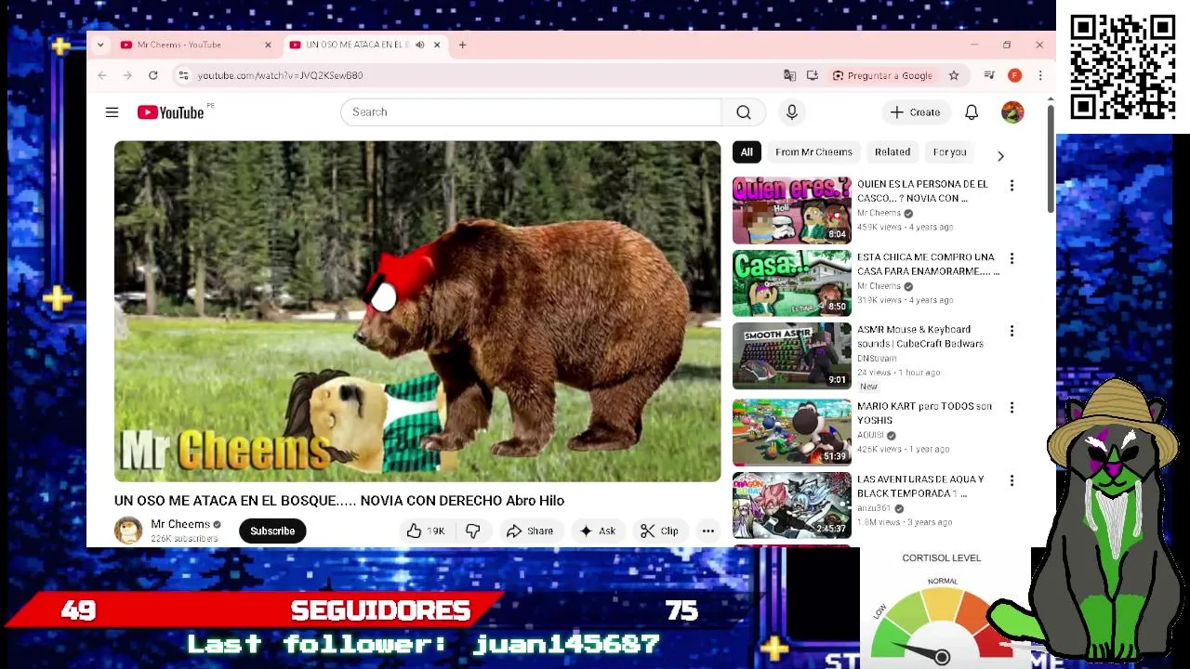Go forward in browser history
The image size is (1190, 669).
pyautogui.click(x=127, y=75)
